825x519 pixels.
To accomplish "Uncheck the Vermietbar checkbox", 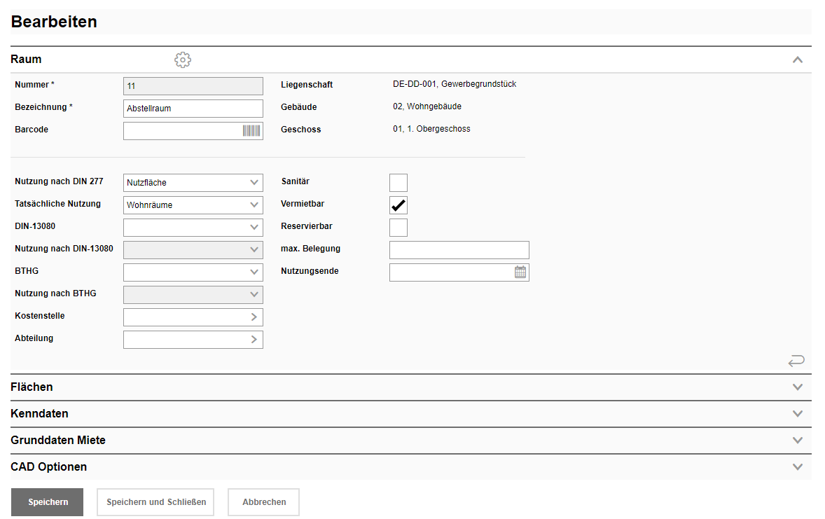I will [398, 205].
